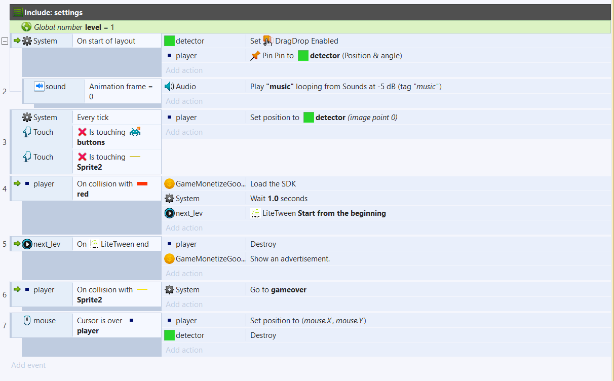Viewport: 614px width, 381px height.
Task: Click the mouse object icon in event 7
Action: pos(27,320)
